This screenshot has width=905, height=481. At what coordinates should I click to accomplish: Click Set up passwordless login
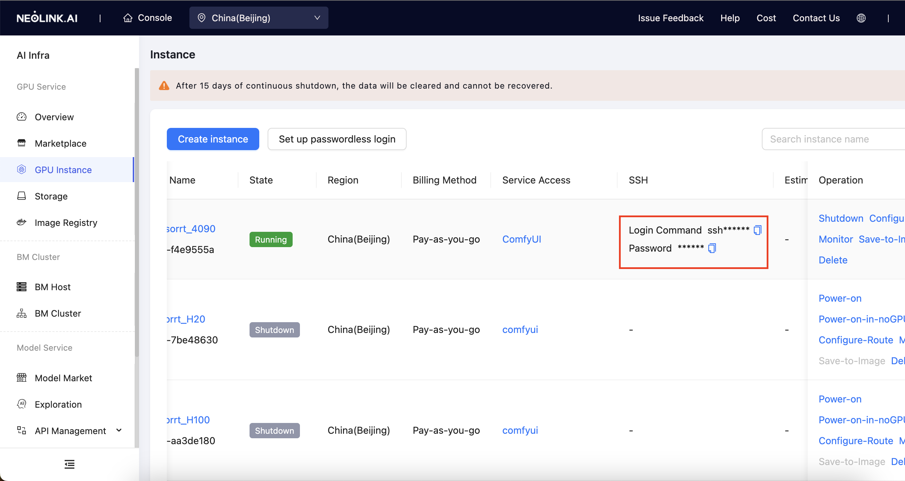[337, 139]
